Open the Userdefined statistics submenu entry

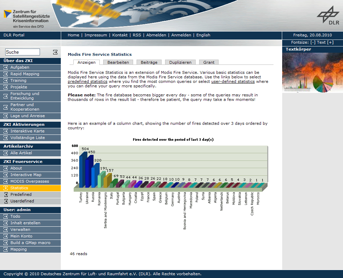click(22, 201)
